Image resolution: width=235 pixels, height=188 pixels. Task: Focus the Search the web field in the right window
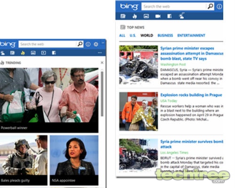pos(174,7)
